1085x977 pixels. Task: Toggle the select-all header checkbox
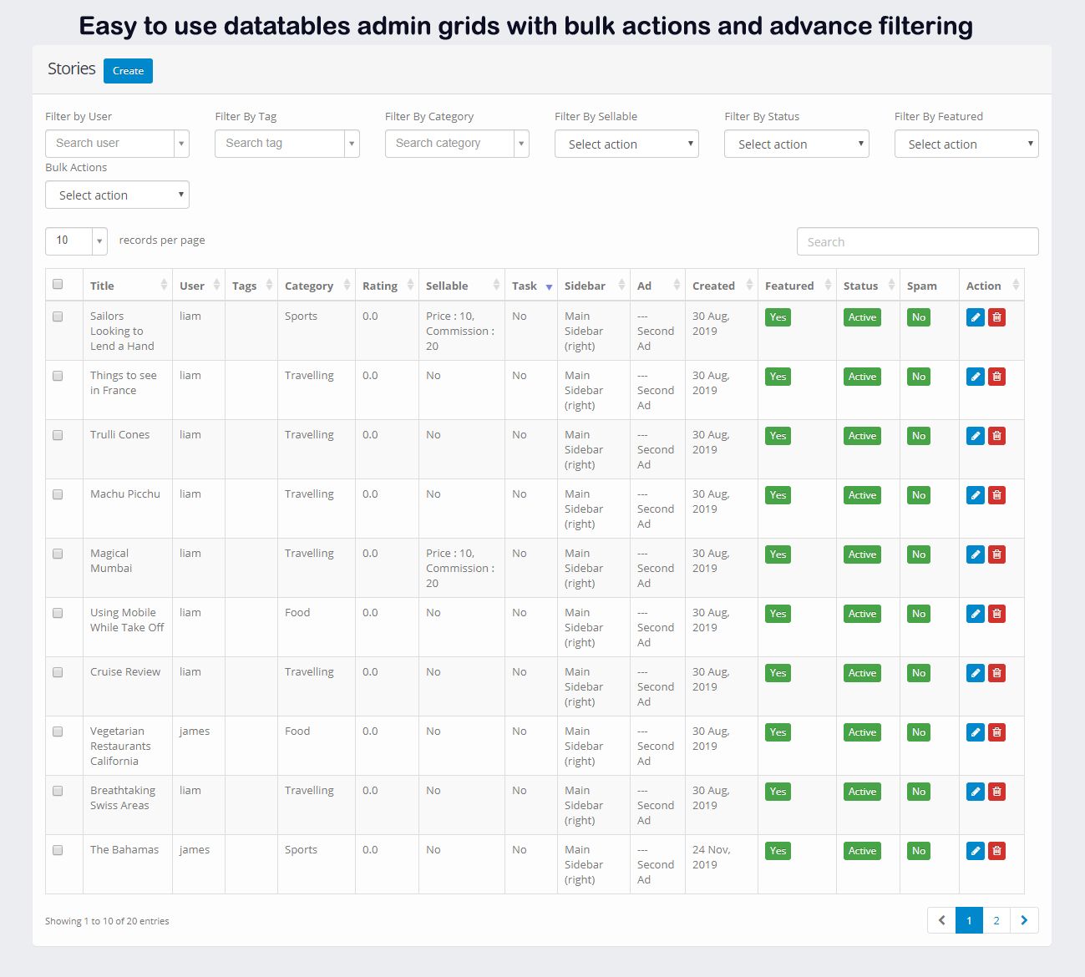point(58,285)
